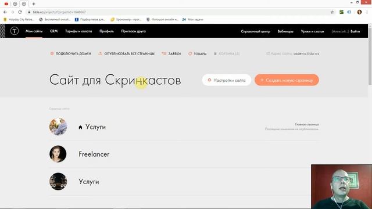Click Создать новую страницу button
This screenshot has height=209, width=372.
click(x=287, y=80)
